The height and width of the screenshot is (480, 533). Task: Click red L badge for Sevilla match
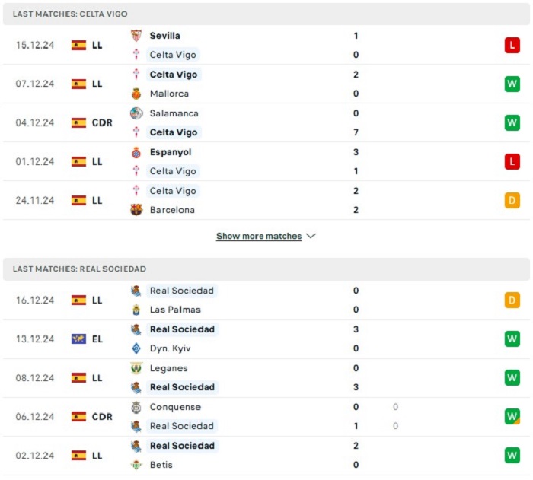512,46
